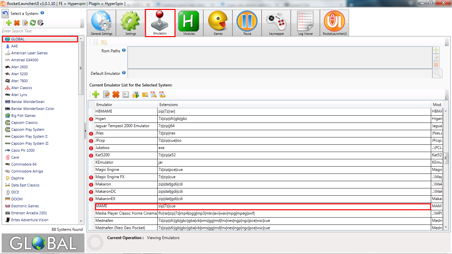Switch to the Keymapper tab

click(276, 23)
